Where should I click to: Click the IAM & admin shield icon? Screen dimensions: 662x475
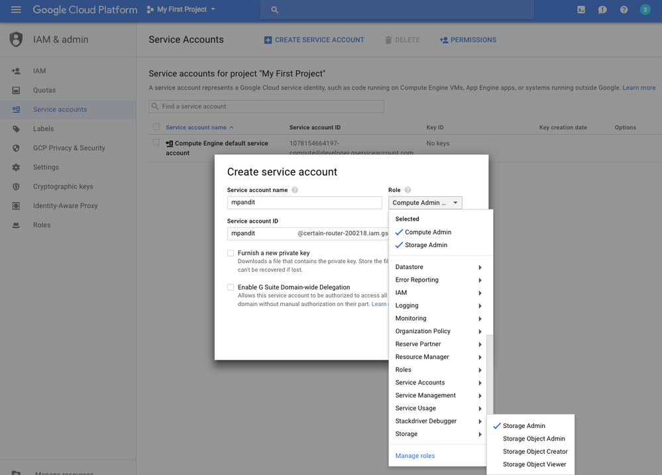[16, 40]
